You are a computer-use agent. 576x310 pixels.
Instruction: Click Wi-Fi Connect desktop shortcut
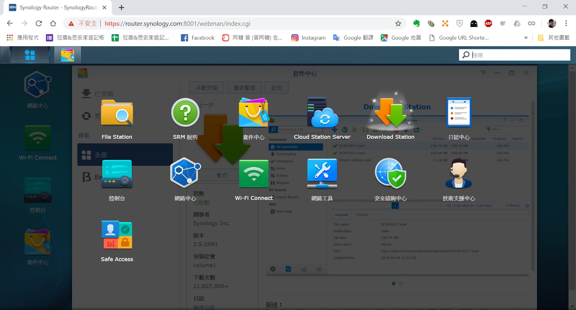[37, 143]
